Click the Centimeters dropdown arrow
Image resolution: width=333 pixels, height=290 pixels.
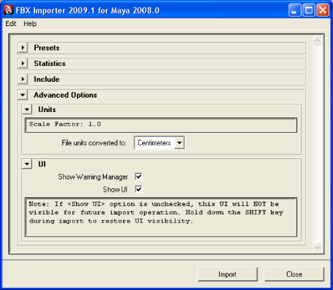179,143
